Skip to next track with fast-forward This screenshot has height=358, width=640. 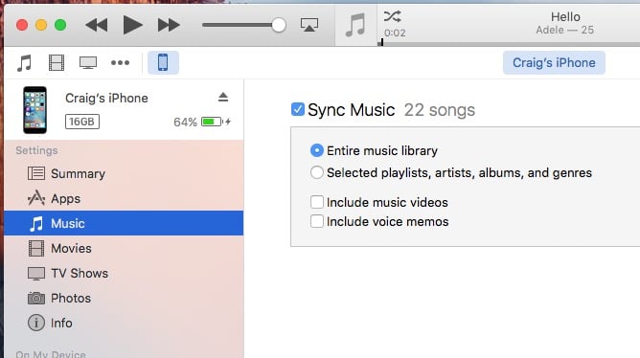pos(169,25)
